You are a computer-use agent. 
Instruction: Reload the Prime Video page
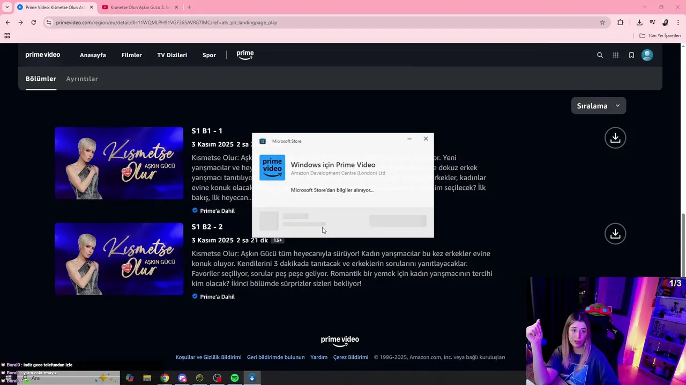pos(33,22)
